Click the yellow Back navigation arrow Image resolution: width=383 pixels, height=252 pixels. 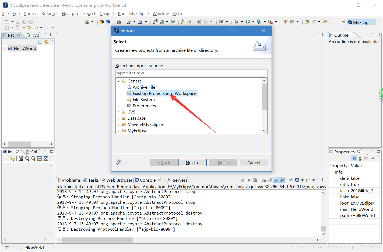pos(36,27)
